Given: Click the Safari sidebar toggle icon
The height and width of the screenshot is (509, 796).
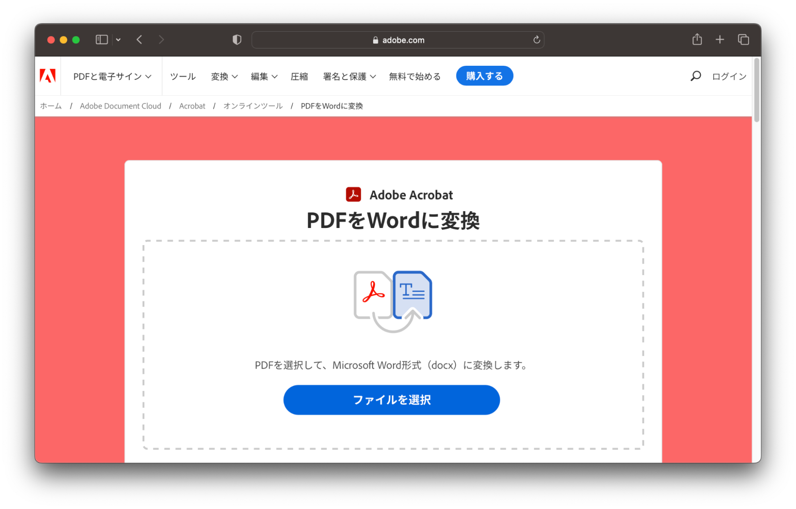Looking at the screenshot, I should 102,39.
